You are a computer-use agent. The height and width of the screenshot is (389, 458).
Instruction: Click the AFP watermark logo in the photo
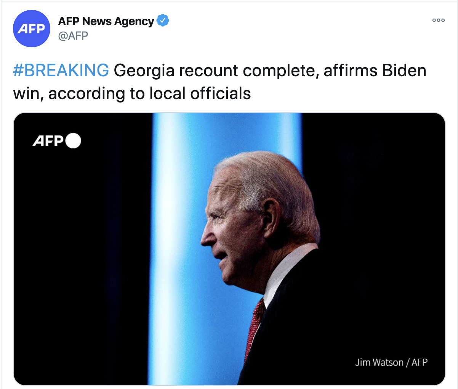tap(48, 141)
